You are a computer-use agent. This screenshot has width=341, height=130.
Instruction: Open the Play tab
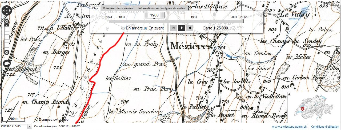tap(95, 8)
